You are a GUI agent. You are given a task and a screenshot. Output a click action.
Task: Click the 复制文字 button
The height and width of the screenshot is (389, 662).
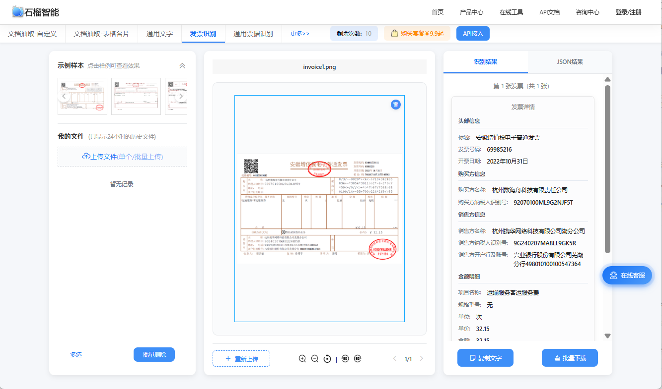(485, 358)
